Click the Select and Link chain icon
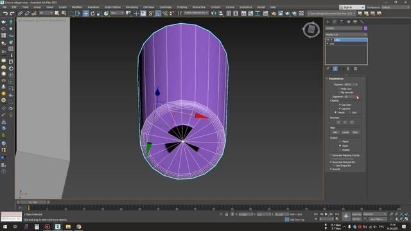This screenshot has height=231, width=411. [20, 13]
